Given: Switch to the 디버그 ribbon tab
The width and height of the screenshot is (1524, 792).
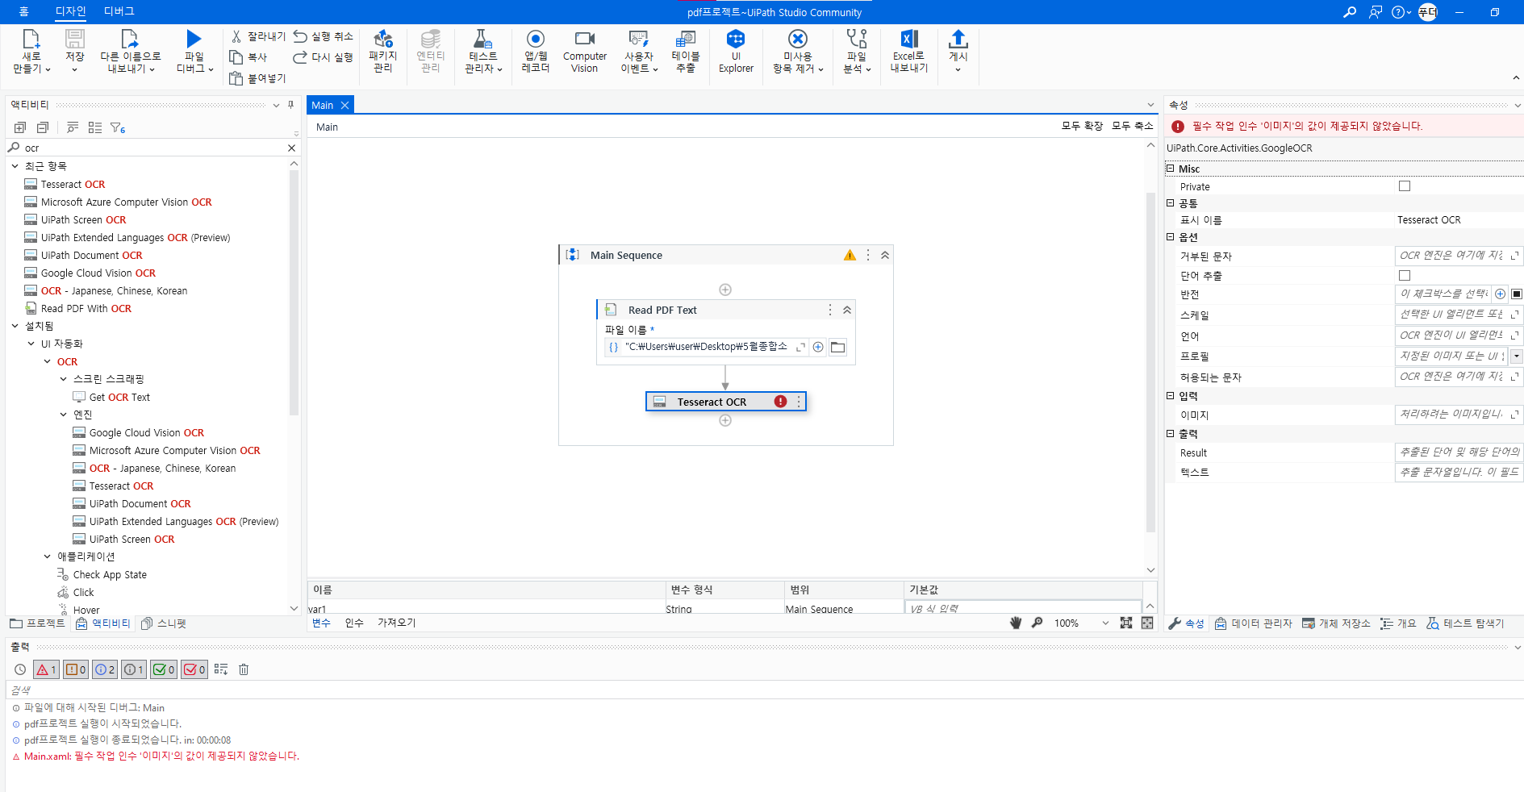Looking at the screenshot, I should 119,11.
